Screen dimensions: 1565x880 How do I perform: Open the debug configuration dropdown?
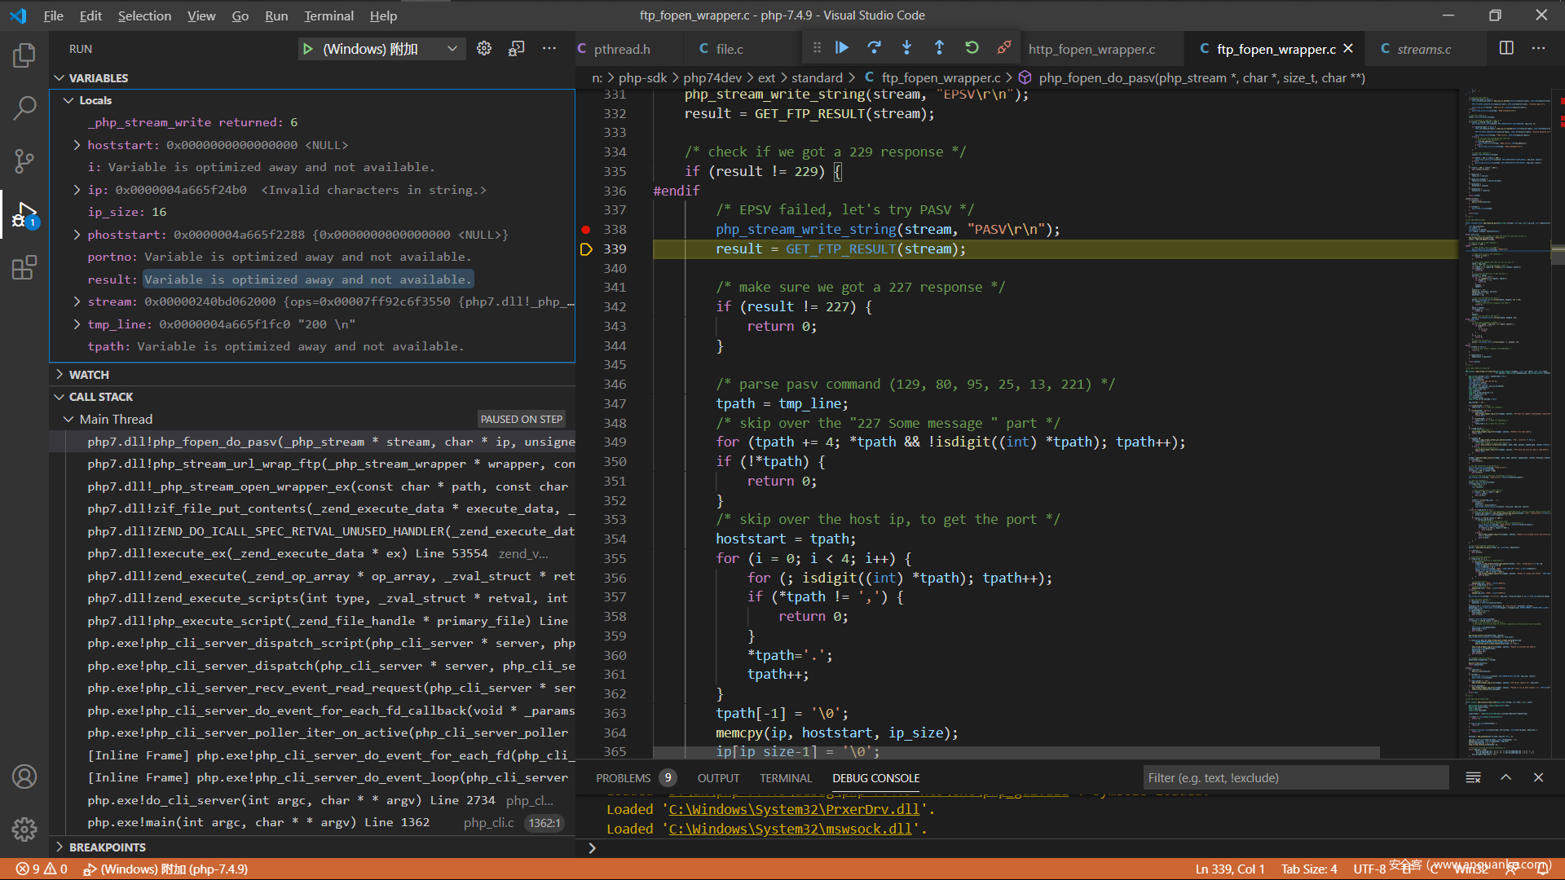452,49
